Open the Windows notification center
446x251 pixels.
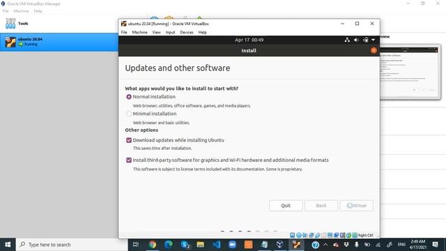435,245
